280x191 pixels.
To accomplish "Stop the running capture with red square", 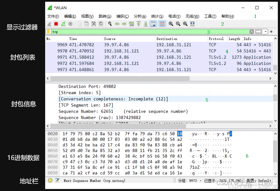I will tap(56, 24).
